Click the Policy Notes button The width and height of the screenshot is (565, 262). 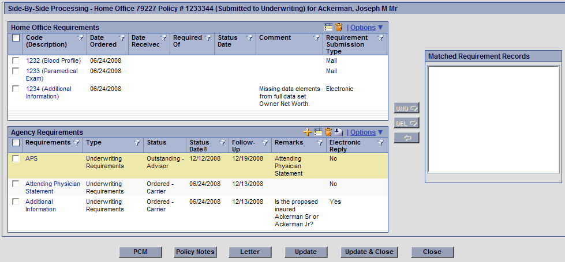tap(195, 252)
